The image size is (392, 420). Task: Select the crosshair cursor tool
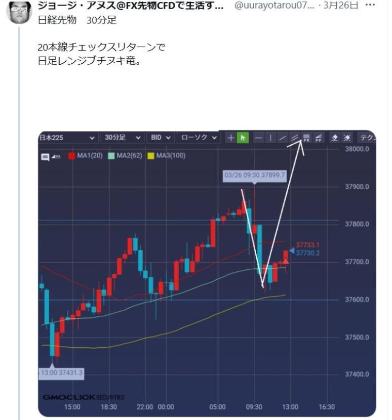click(231, 138)
